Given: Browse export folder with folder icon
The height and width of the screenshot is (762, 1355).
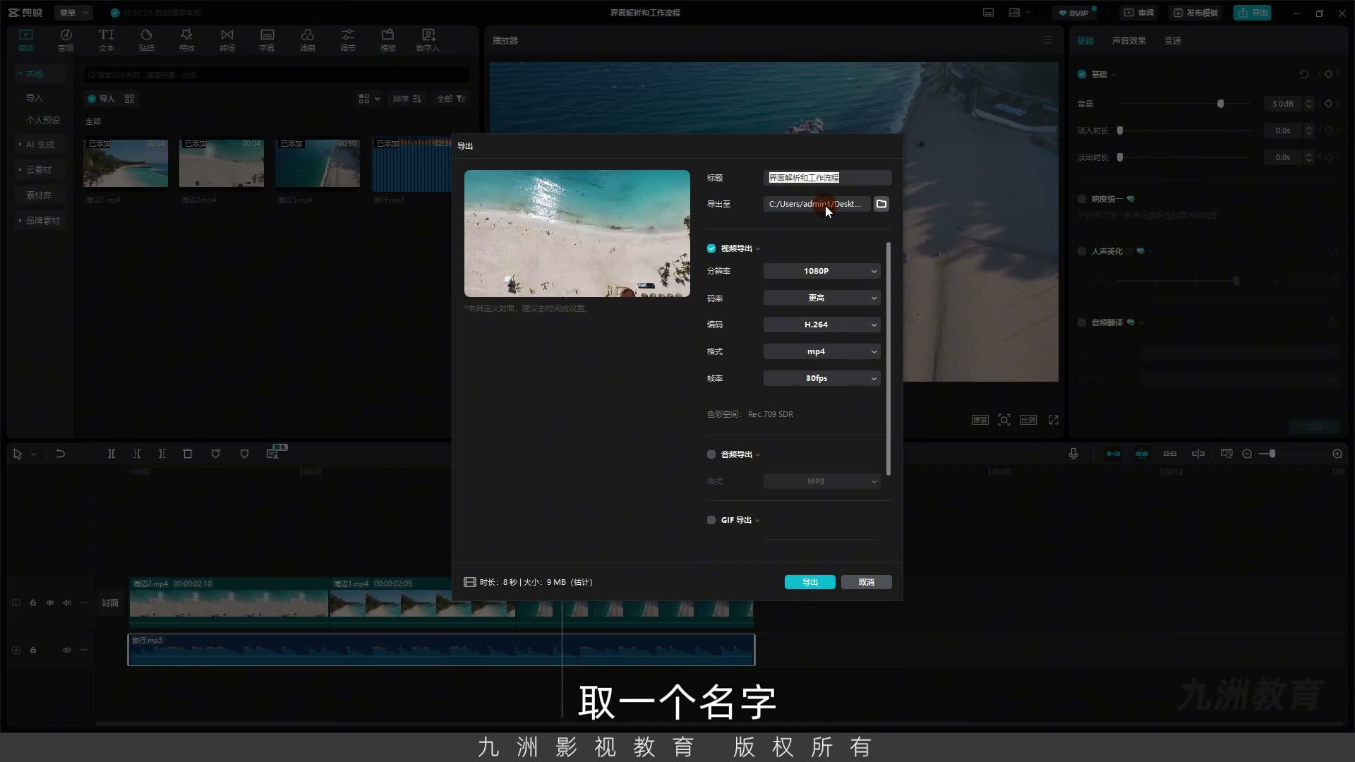Looking at the screenshot, I should 881,204.
